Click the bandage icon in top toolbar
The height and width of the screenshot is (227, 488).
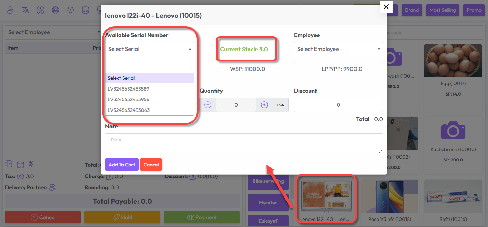click(40, 10)
